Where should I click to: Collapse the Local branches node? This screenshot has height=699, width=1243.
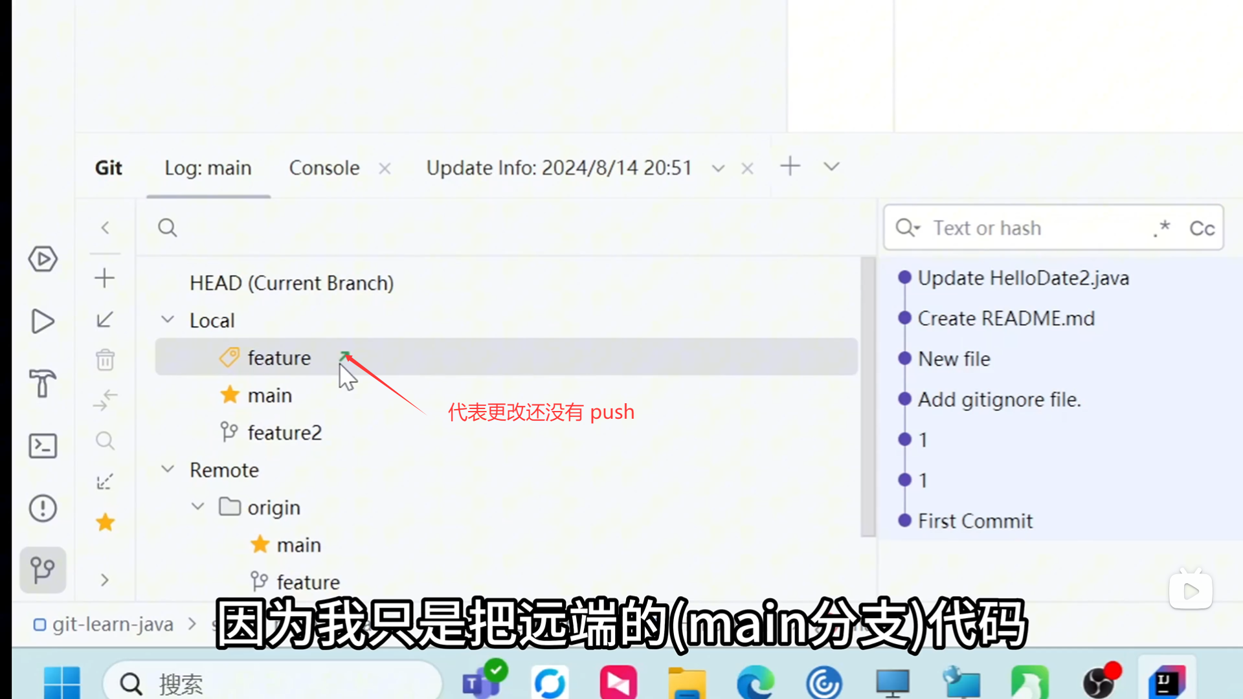point(168,320)
